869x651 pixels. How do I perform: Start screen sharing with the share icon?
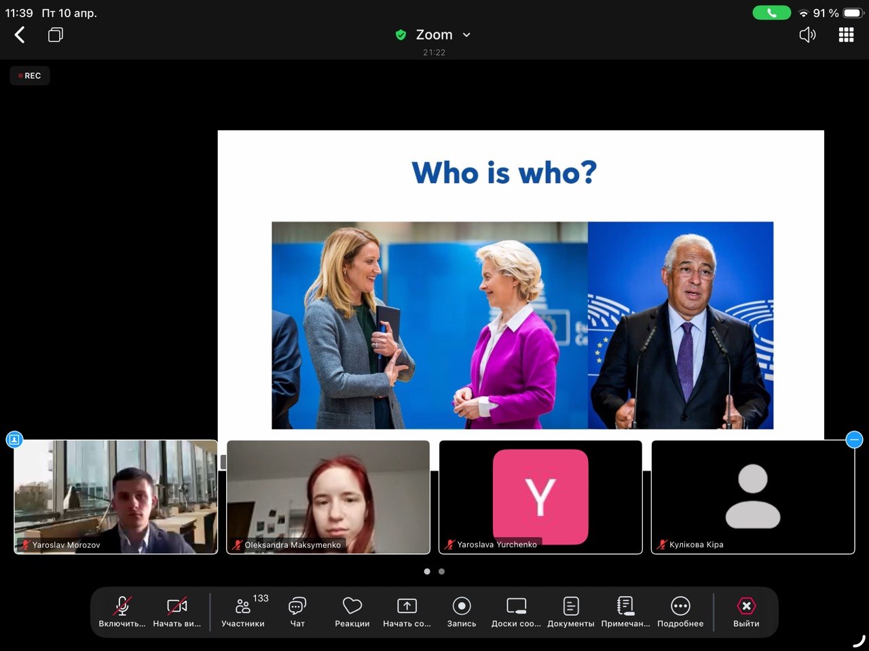point(407,606)
